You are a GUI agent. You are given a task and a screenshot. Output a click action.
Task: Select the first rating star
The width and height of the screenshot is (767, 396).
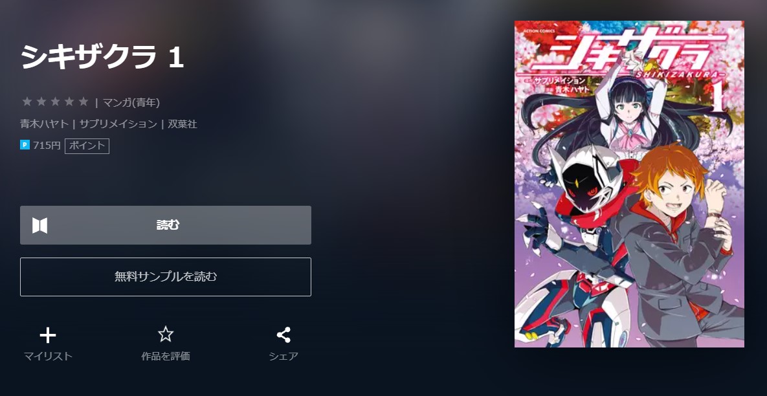[x=27, y=102]
